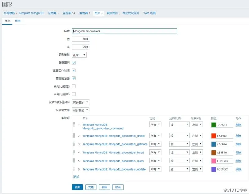Enable the 百分比线(右) checkbox
Screen dimensions: 249x194
point(73,94)
